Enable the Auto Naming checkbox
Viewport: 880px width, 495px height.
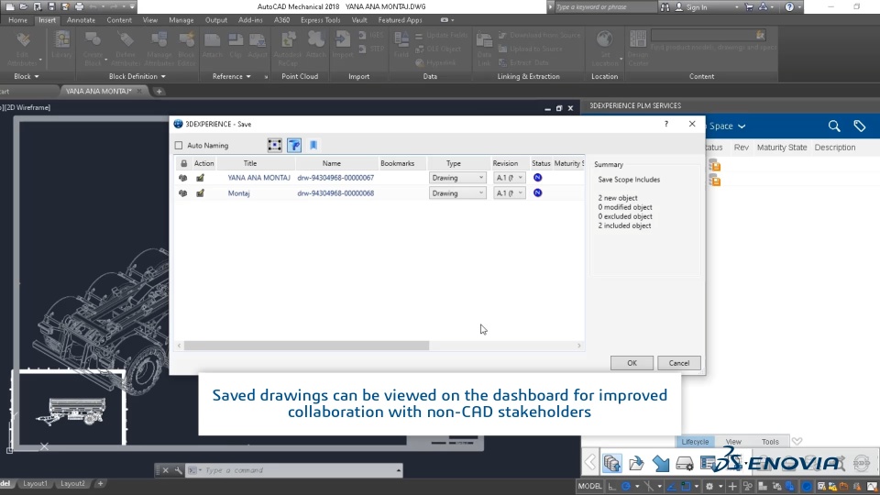click(x=179, y=146)
